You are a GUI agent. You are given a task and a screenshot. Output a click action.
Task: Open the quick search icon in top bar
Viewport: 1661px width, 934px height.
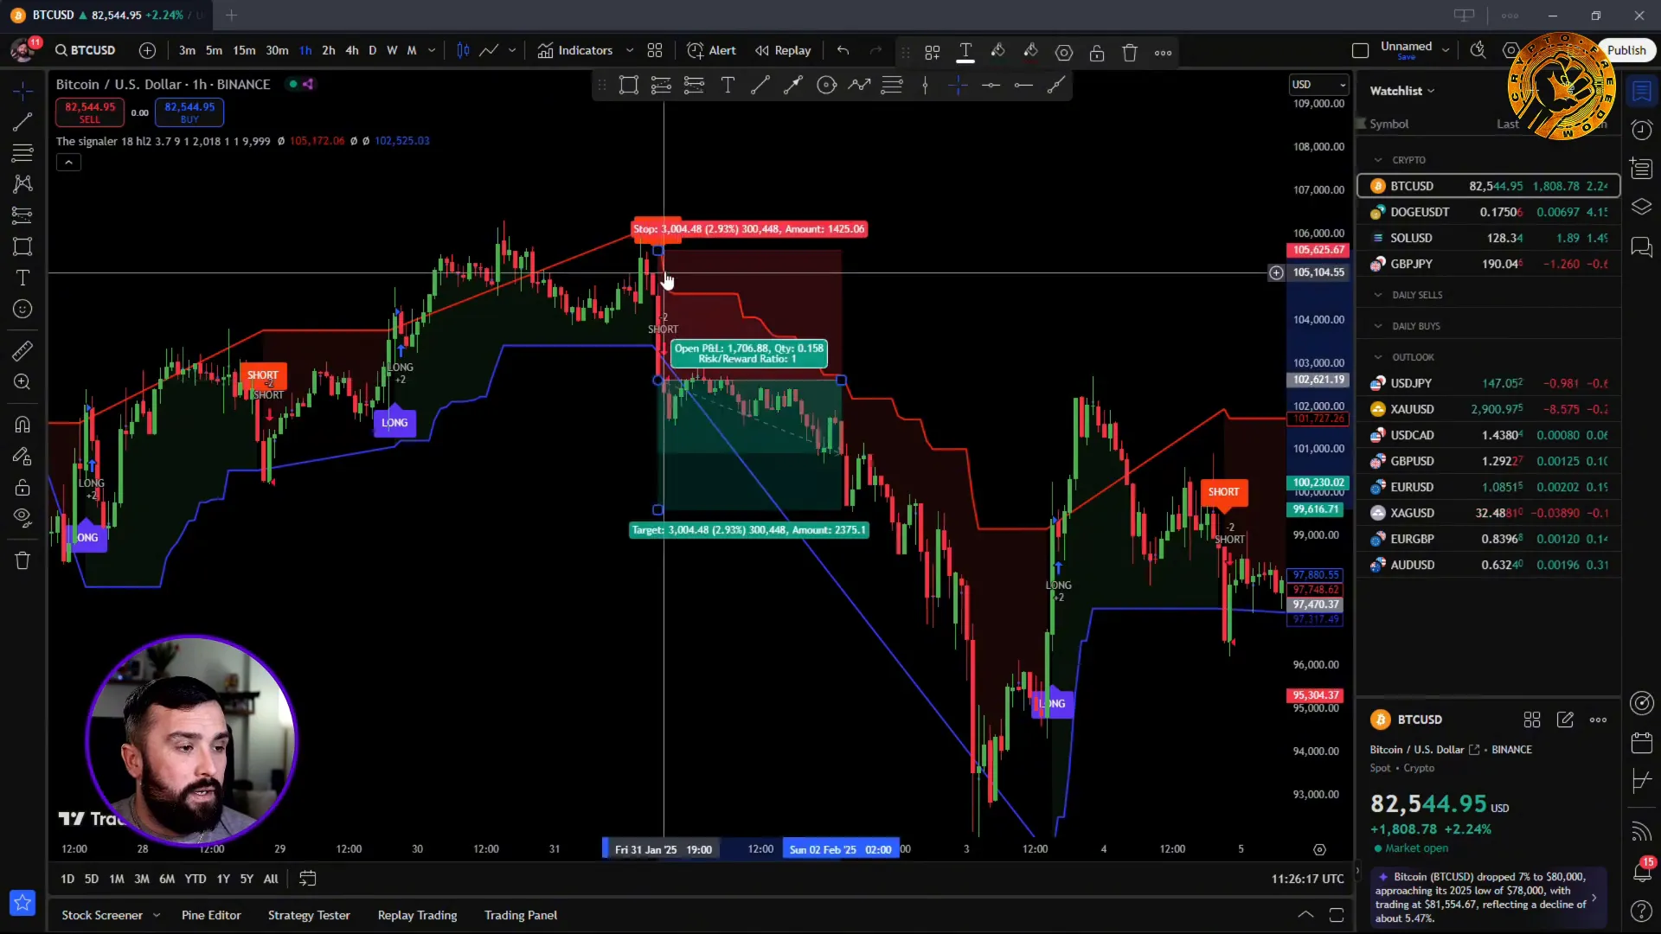pos(1478,50)
